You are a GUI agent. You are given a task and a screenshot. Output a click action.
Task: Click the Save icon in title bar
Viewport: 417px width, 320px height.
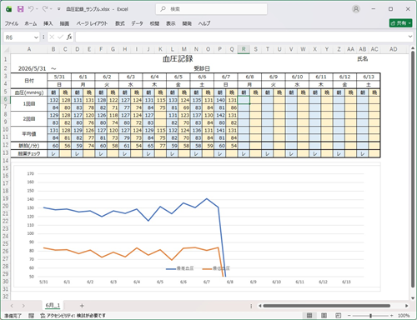(x=20, y=9)
